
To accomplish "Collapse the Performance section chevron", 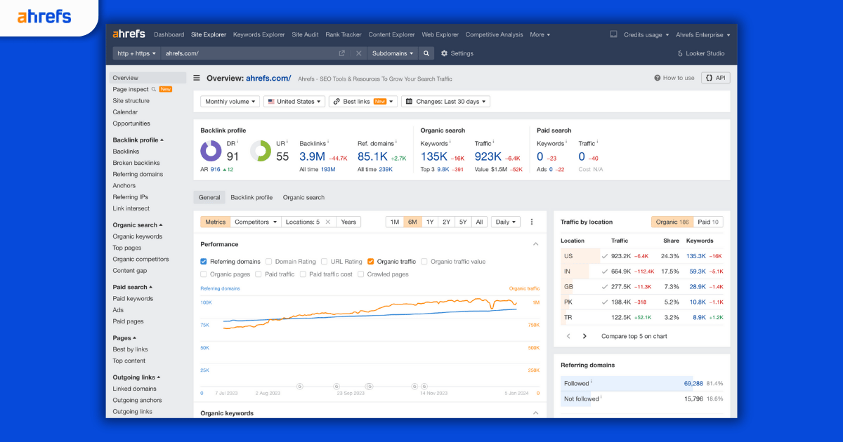I will pos(535,244).
